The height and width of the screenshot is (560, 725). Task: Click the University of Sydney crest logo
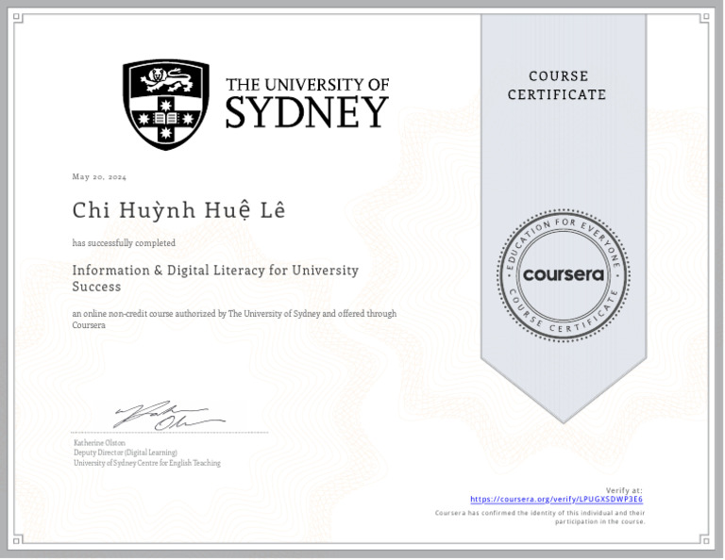point(165,104)
